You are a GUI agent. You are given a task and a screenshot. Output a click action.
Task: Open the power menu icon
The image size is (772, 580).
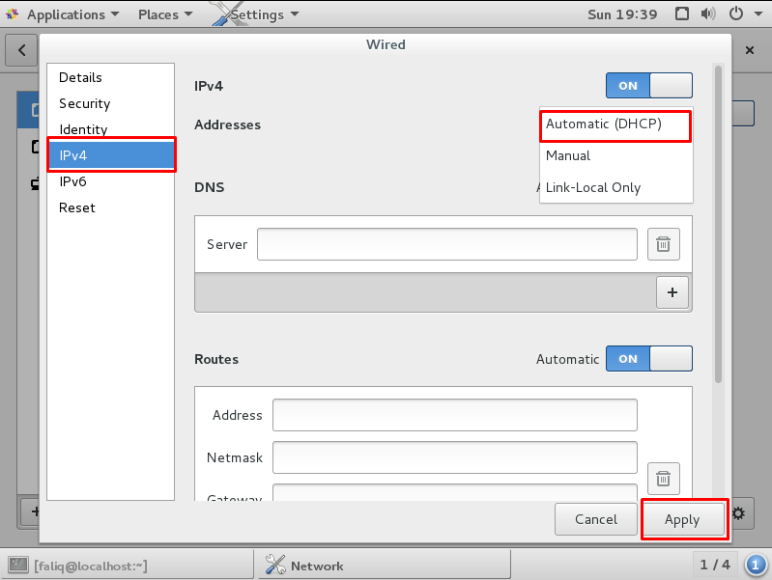pyautogui.click(x=735, y=14)
